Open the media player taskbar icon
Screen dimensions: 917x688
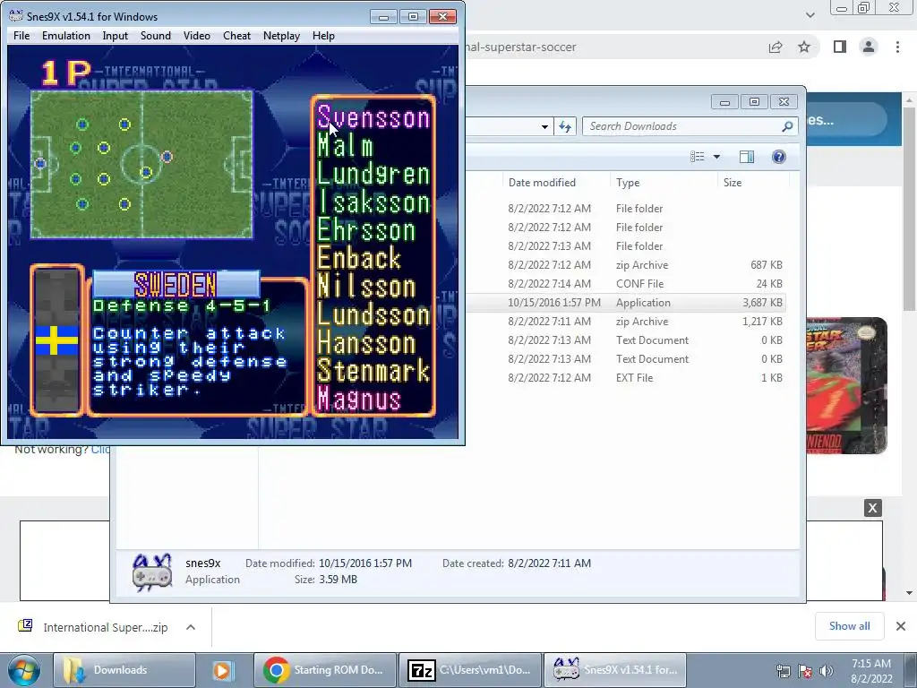point(223,670)
